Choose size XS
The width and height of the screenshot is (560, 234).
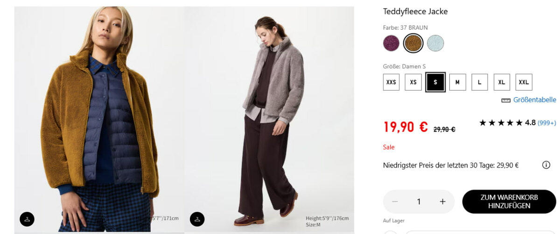(413, 82)
